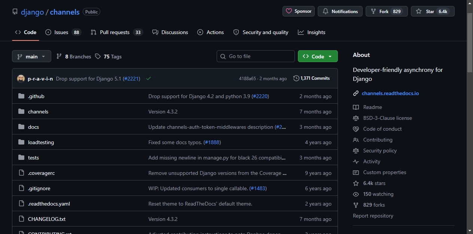The width and height of the screenshot is (473, 234).
Task: Open the Security and quality tab
Action: click(x=261, y=32)
